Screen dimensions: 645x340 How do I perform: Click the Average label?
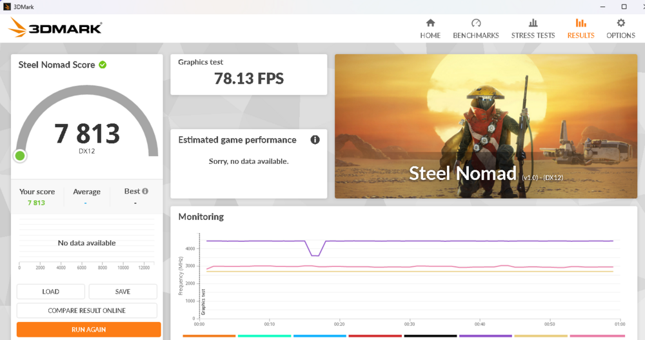[x=87, y=192]
